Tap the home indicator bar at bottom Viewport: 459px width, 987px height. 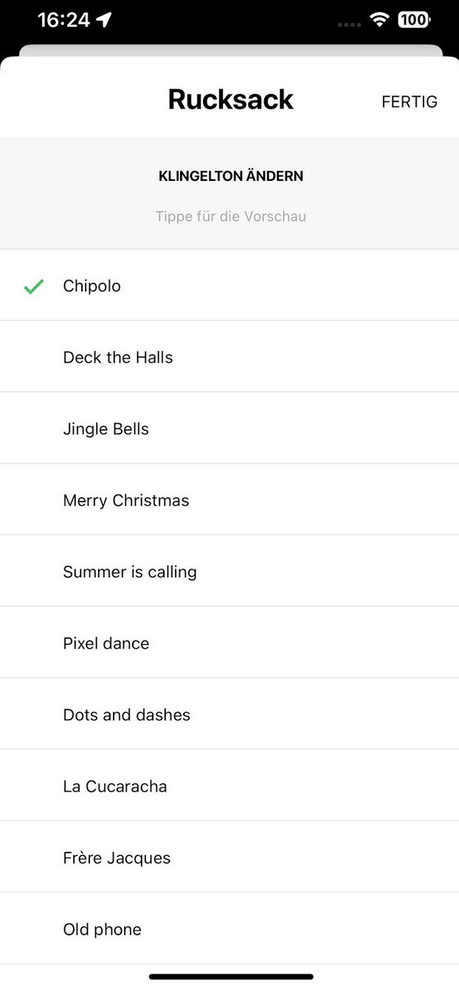[x=230, y=977]
